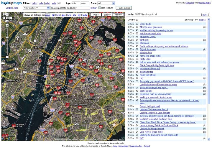Switch map to Mapa view
This screenshot has height=148, width=212.
[x=96, y=14]
